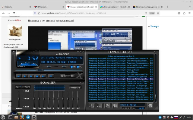Select highlighted track 'Серенада Соловья-разбойника'

point(121,79)
